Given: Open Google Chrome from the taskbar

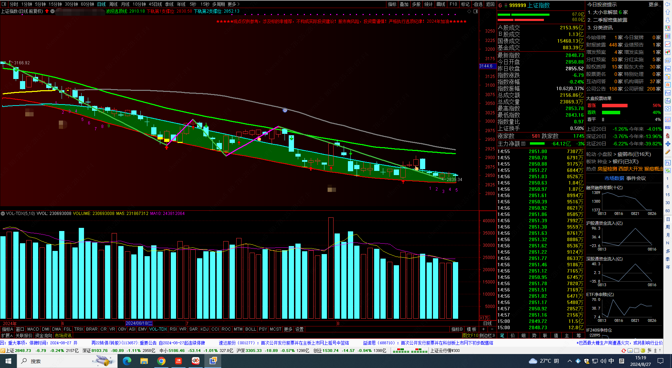Looking at the screenshot, I should 161,361.
